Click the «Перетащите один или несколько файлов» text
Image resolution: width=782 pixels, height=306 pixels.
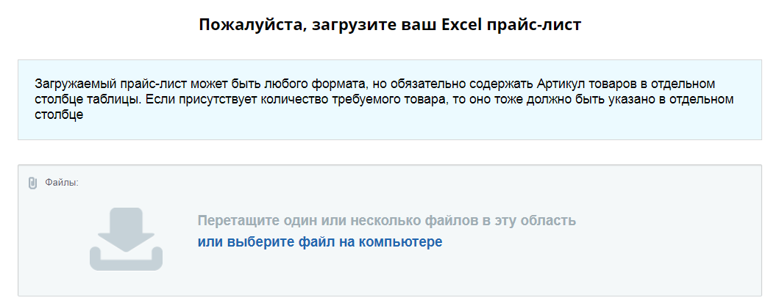[386, 221]
